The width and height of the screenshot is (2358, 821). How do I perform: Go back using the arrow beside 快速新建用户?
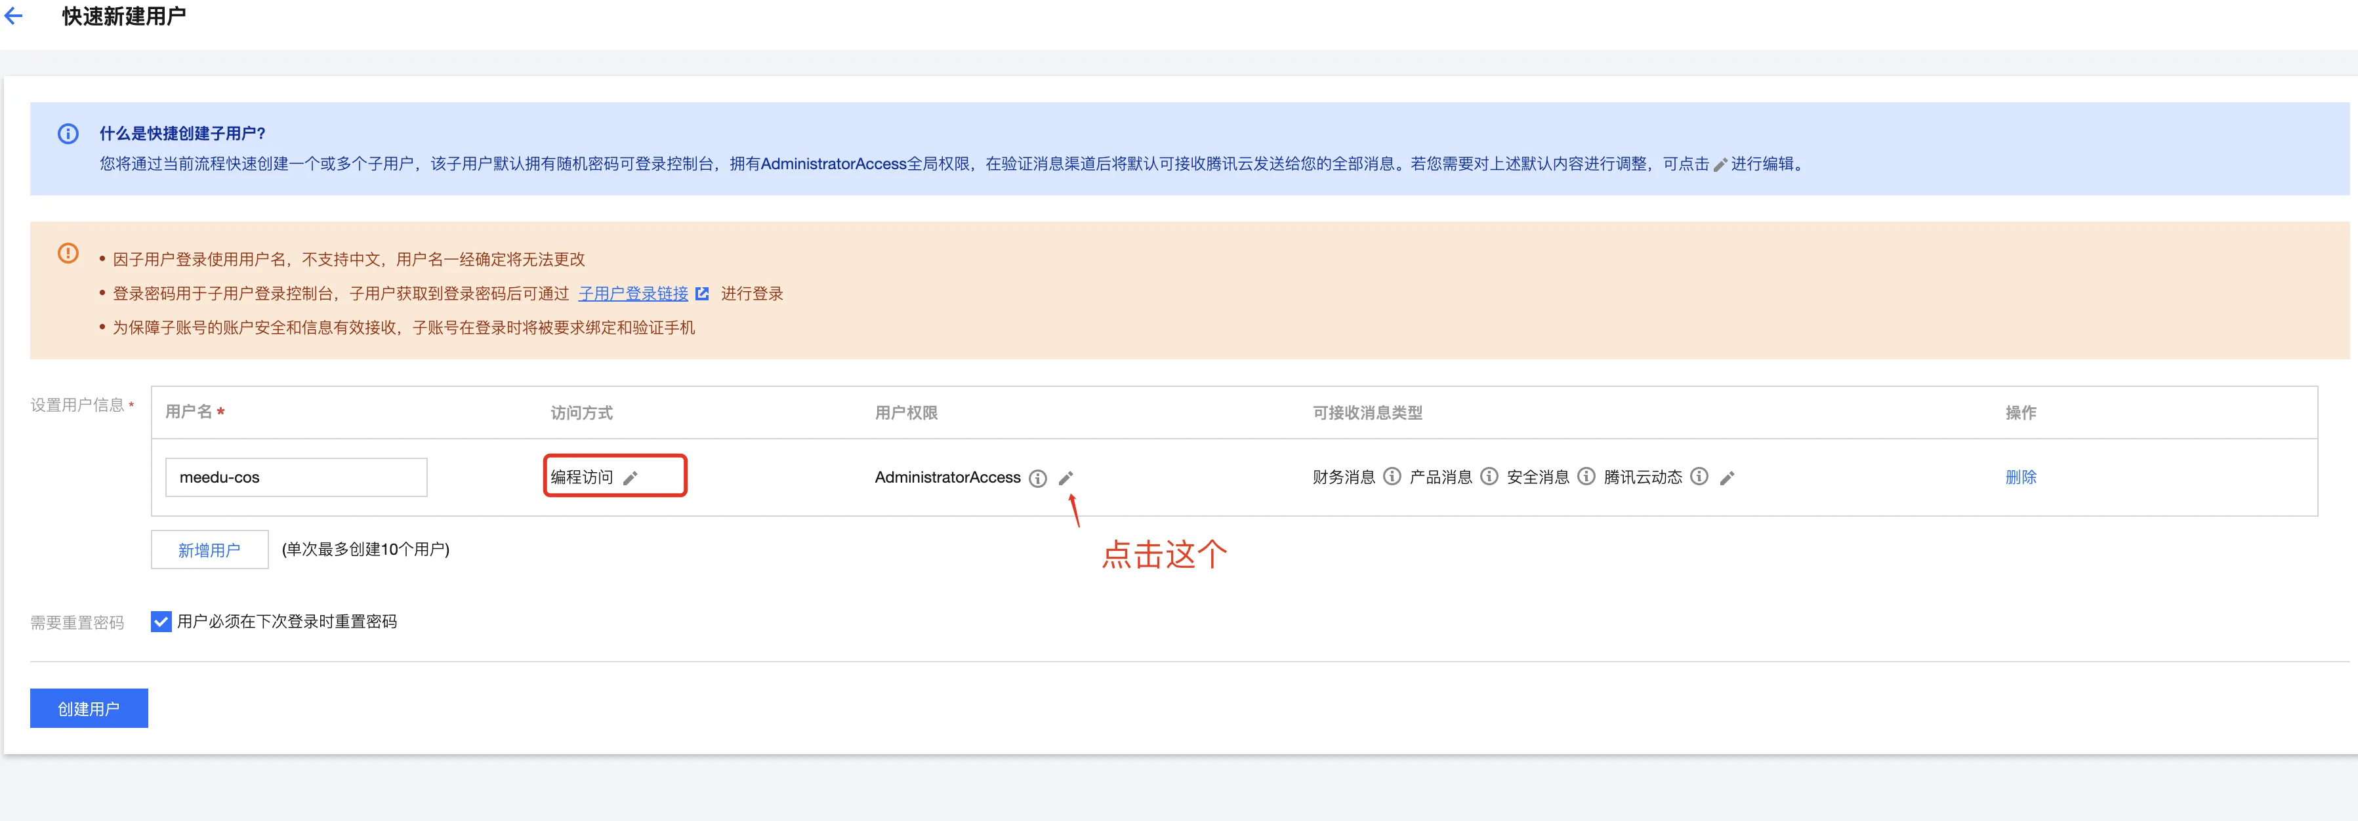tap(14, 16)
